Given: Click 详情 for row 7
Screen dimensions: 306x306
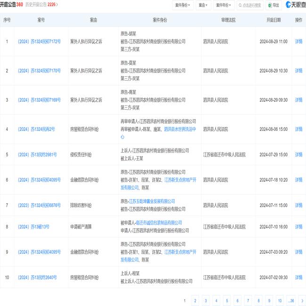Looking at the screenshot, I should tap(298, 205).
